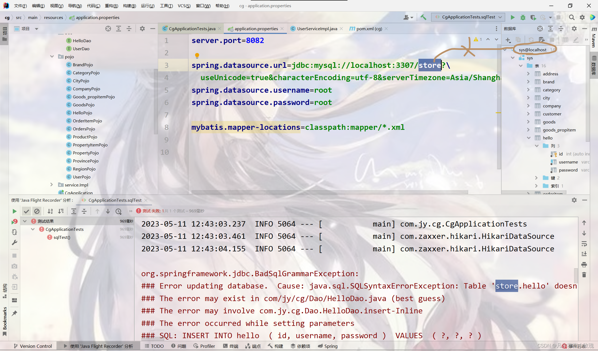Collapse the pojo package folder
This screenshot has height=351, width=598.
(x=52, y=57)
